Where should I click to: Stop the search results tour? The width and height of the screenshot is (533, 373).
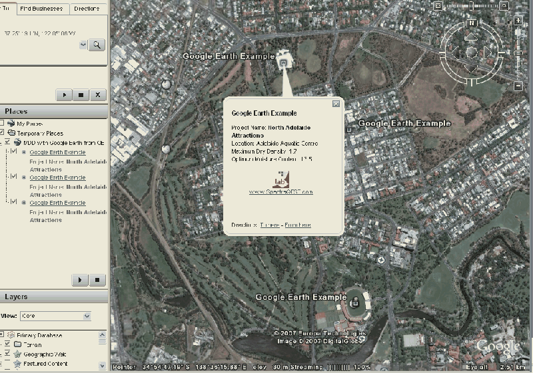point(81,95)
